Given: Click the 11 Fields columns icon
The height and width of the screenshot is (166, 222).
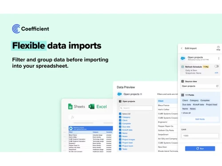Looking at the screenshot, I should click(x=182, y=95).
